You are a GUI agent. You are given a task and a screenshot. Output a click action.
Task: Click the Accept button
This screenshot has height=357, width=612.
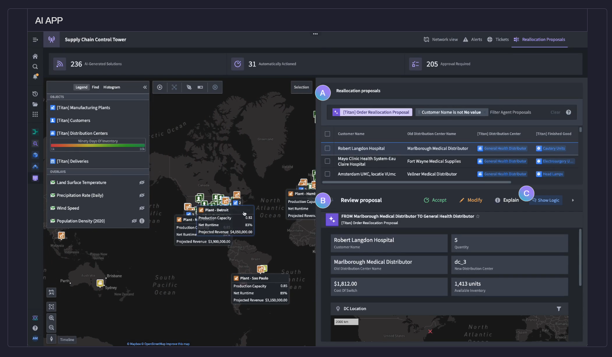tap(435, 200)
